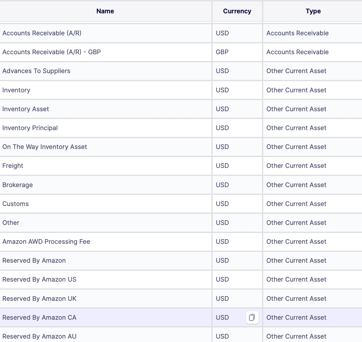Click the Type column header
Viewport: 362px width, 342px height.
[313, 11]
